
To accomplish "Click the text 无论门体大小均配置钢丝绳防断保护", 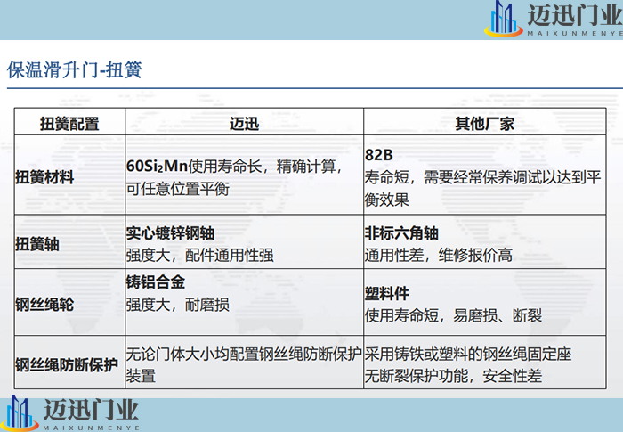I will (x=244, y=354).
